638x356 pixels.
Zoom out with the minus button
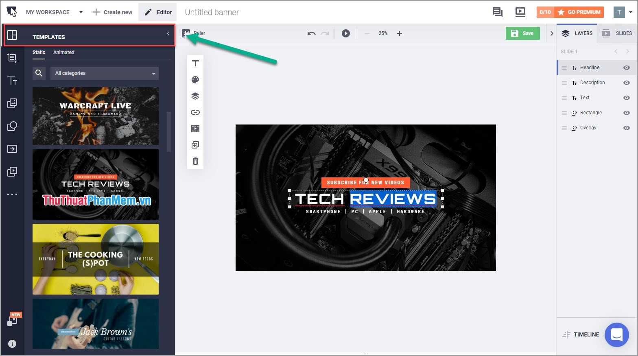(367, 33)
